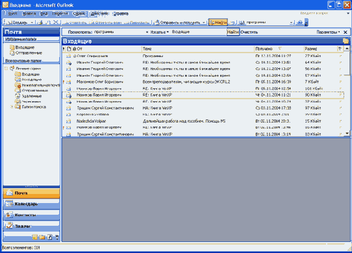Click the message list scrollbar down arrow

coord(347,133)
